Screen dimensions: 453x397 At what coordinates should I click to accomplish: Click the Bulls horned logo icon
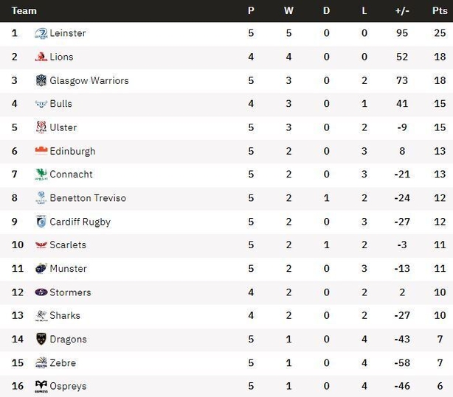[41, 104]
